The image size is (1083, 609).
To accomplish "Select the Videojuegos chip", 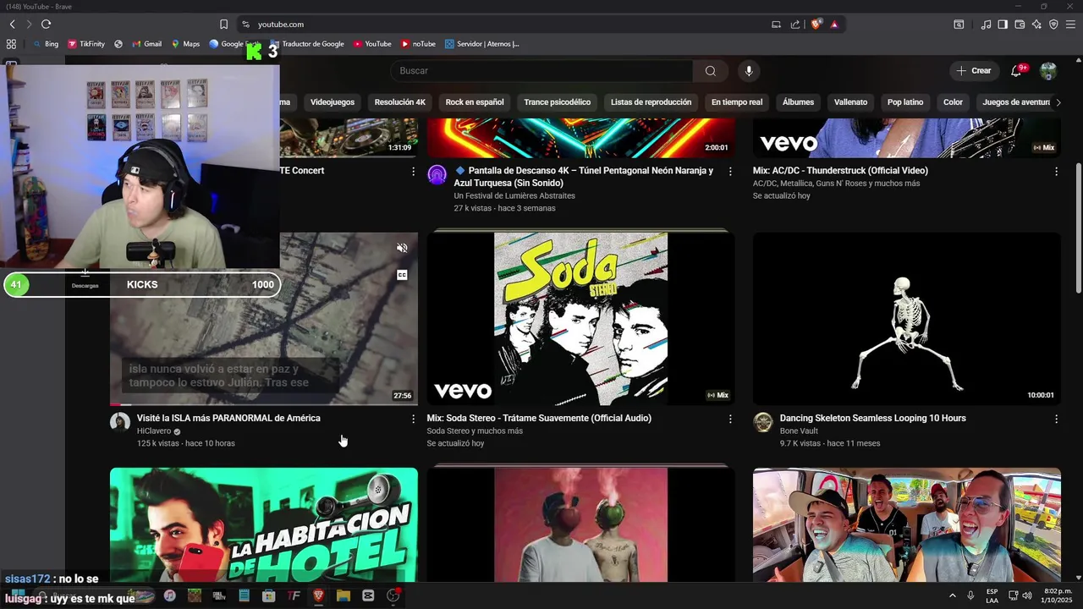I will pyautogui.click(x=333, y=102).
